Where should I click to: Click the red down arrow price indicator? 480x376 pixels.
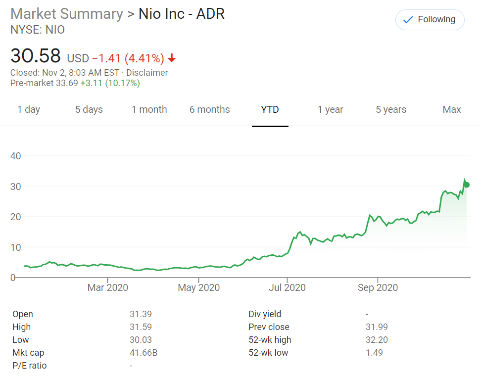click(172, 58)
